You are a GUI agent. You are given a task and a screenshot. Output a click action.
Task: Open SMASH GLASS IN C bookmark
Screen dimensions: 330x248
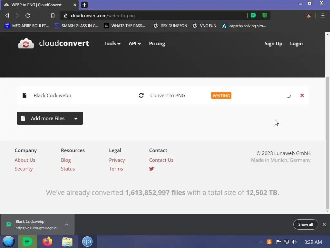pyautogui.click(x=76, y=26)
